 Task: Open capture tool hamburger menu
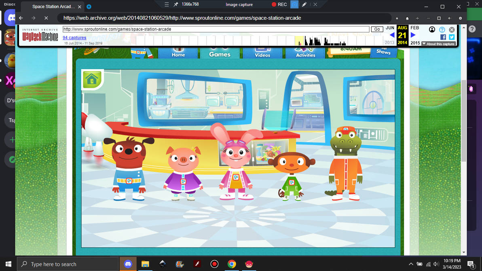(166, 4)
